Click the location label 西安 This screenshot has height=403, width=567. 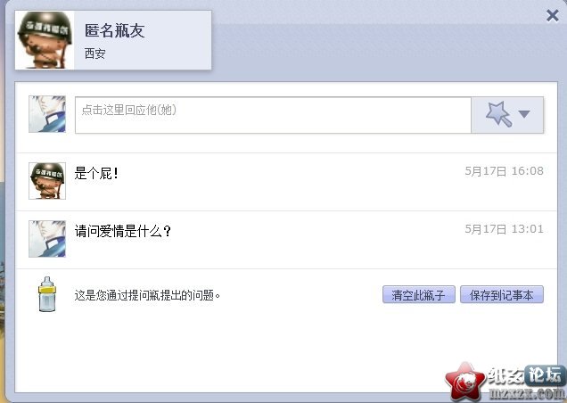click(x=94, y=53)
